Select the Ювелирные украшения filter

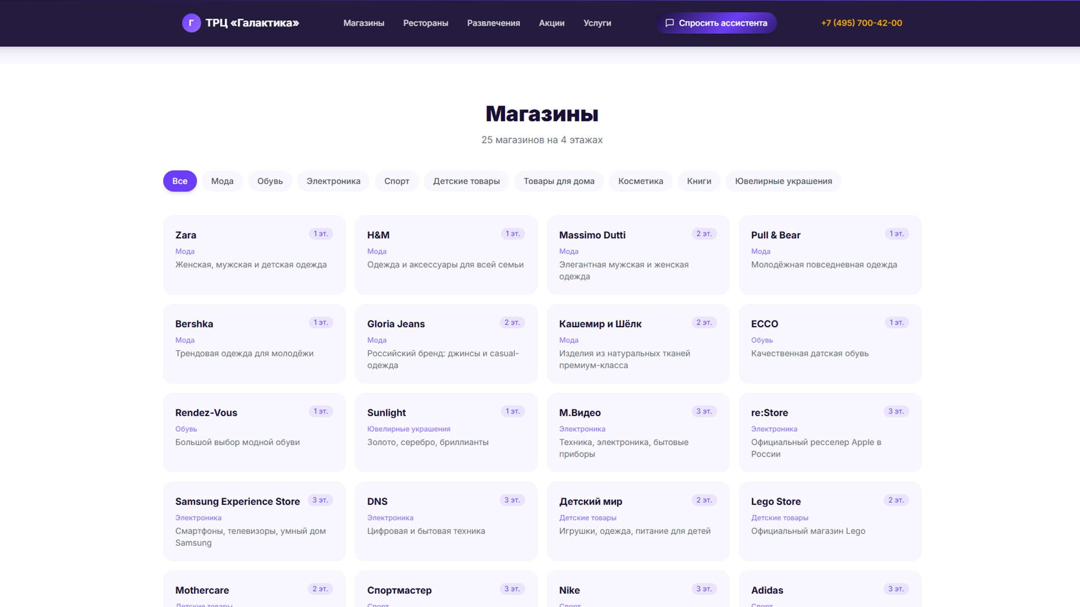(784, 181)
